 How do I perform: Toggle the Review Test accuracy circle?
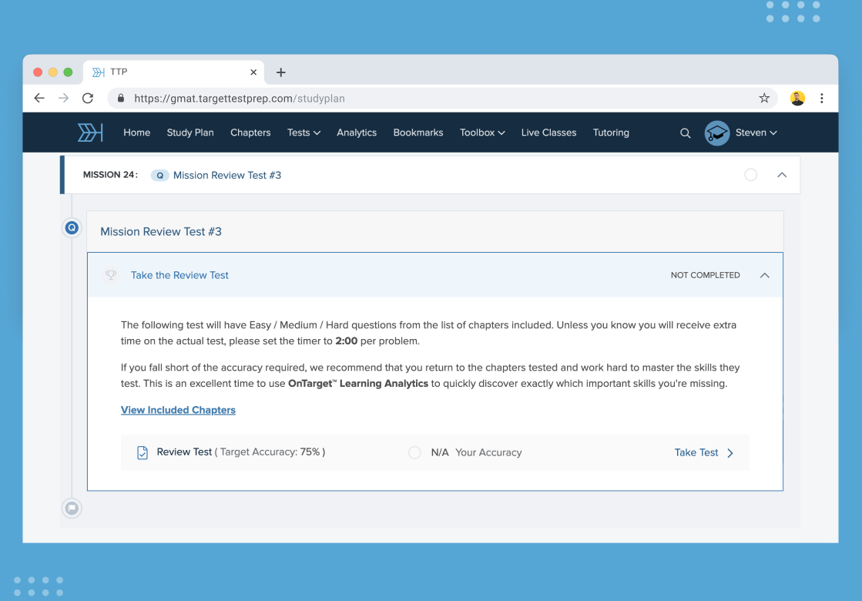point(414,453)
